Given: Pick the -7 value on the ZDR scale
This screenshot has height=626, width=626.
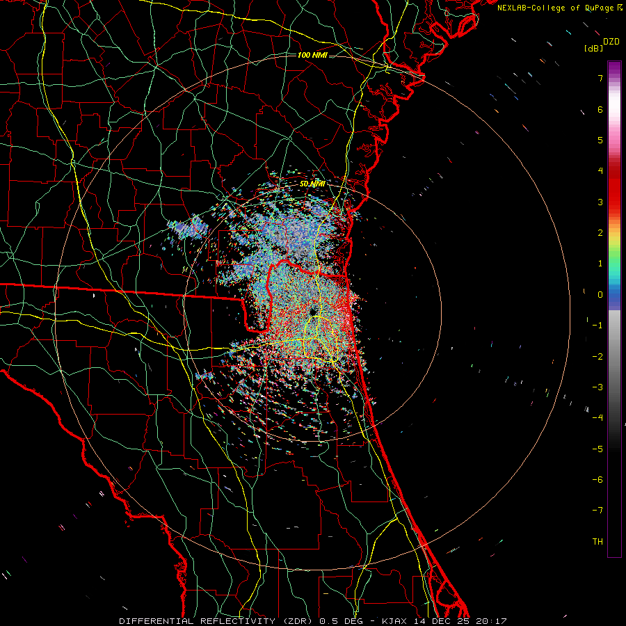Looking at the screenshot, I should (597, 511).
